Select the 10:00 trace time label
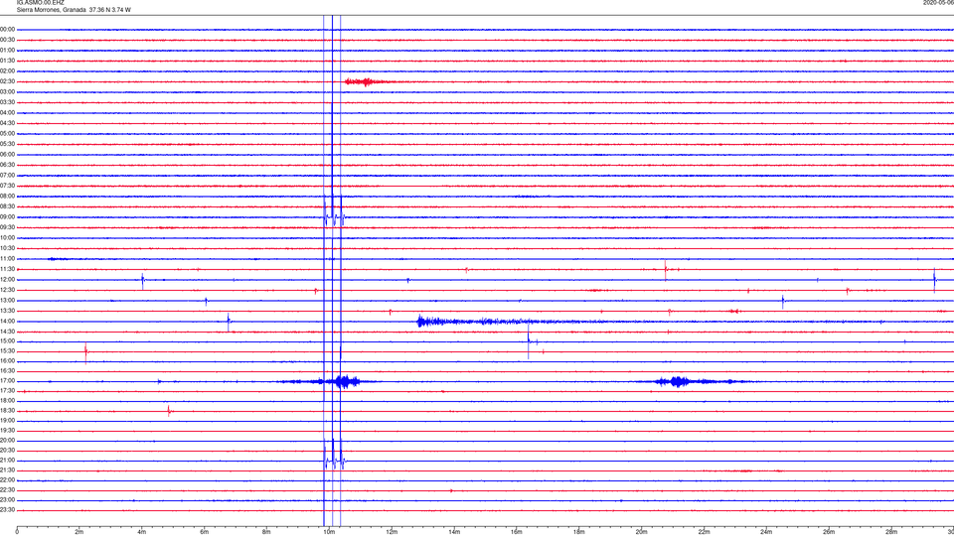 (x=7, y=237)
